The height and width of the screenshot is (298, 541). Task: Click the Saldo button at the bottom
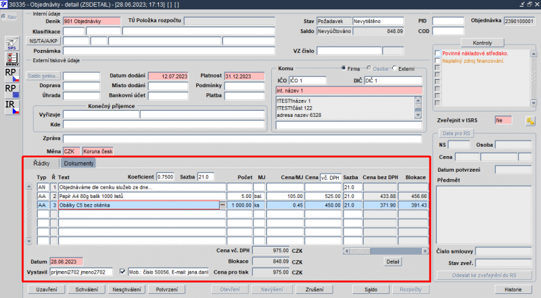coord(371,289)
